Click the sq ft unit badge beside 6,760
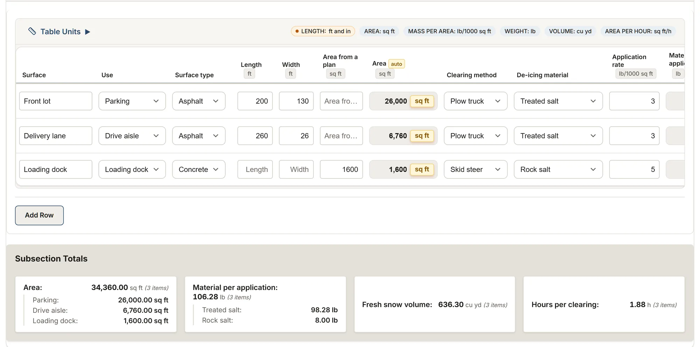This screenshot has height=347, width=700. click(x=422, y=136)
